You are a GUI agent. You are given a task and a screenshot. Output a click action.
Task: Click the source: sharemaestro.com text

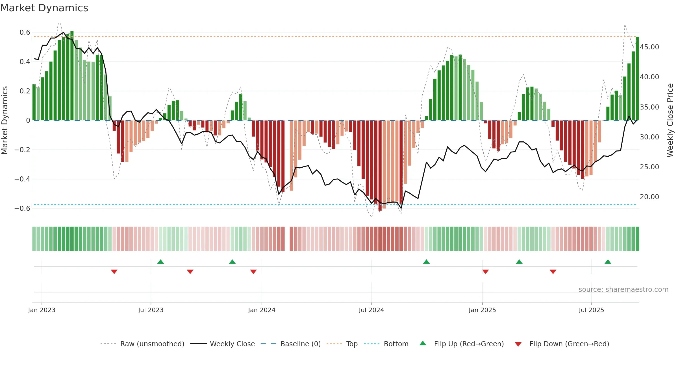click(623, 289)
